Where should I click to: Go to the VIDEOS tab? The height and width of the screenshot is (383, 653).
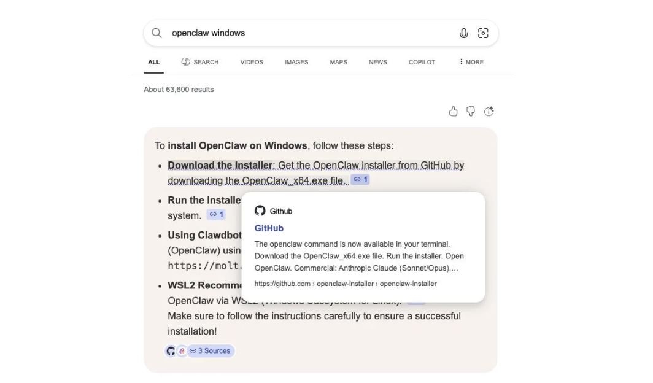click(x=251, y=61)
